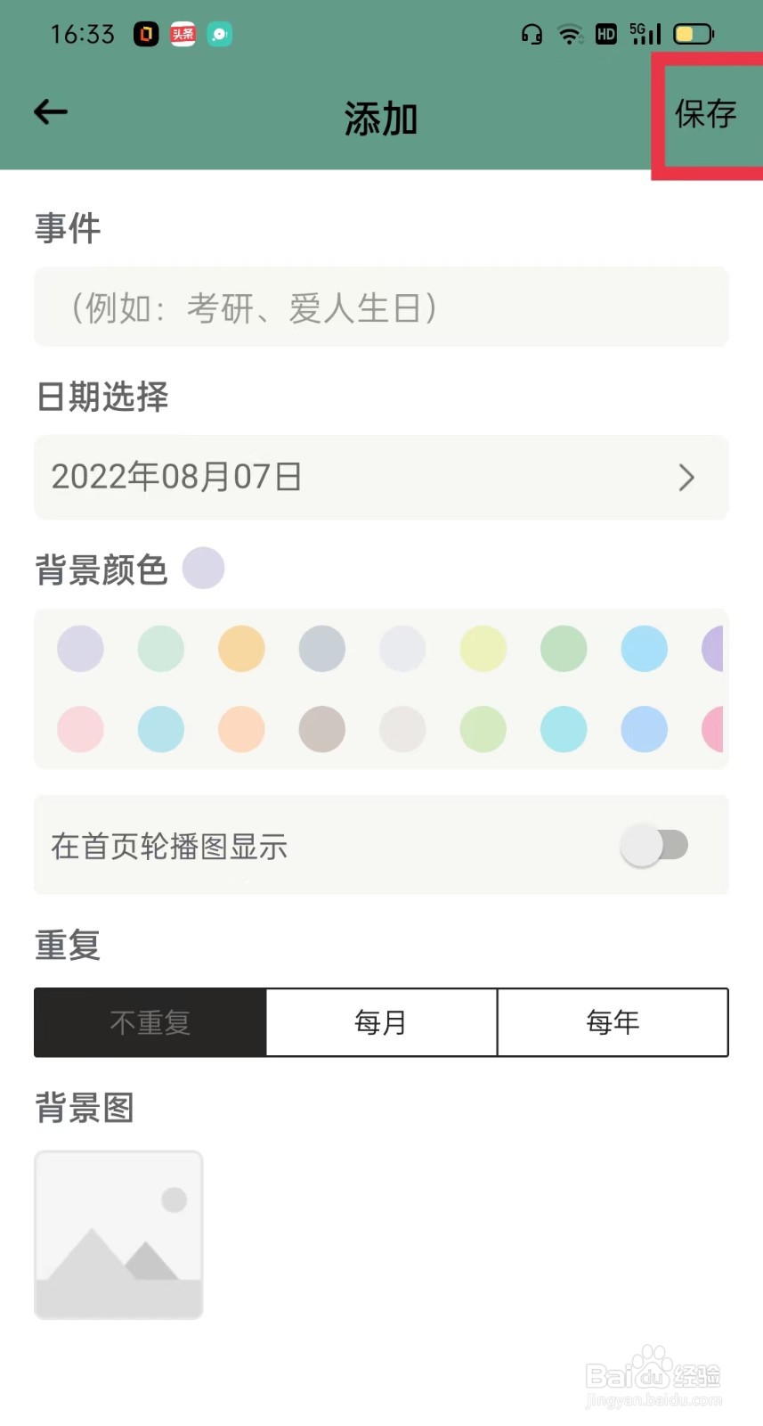The width and height of the screenshot is (763, 1426).
Task: Select 每年 repeat option
Action: [x=613, y=1022]
